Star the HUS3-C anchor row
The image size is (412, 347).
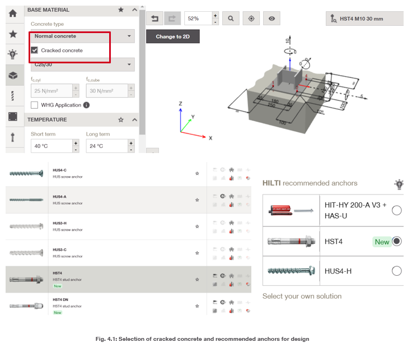click(197, 253)
